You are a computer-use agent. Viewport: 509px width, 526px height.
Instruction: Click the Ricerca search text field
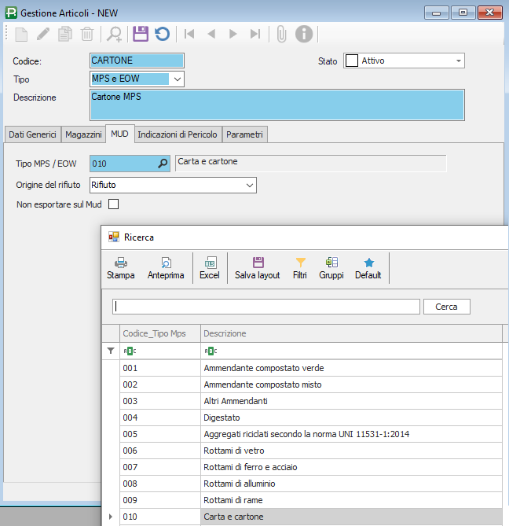[266, 307]
